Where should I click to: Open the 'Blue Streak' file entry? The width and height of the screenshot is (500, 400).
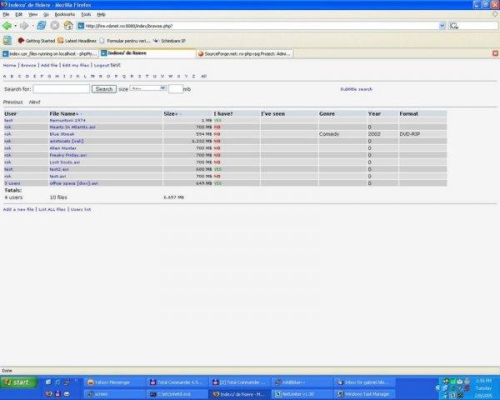coord(62,134)
